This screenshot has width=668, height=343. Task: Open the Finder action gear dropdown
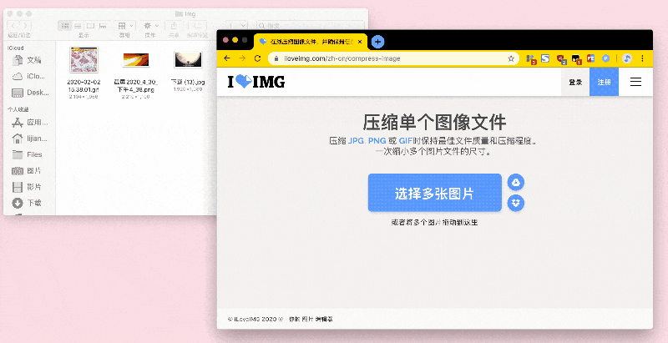[151, 26]
